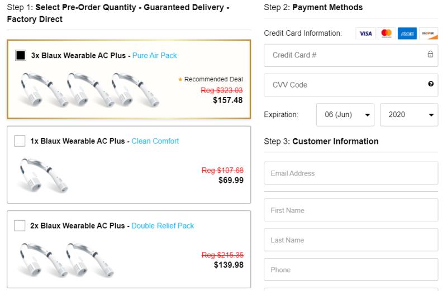
Task: Click the CVV help question mark icon
Action: [430, 84]
